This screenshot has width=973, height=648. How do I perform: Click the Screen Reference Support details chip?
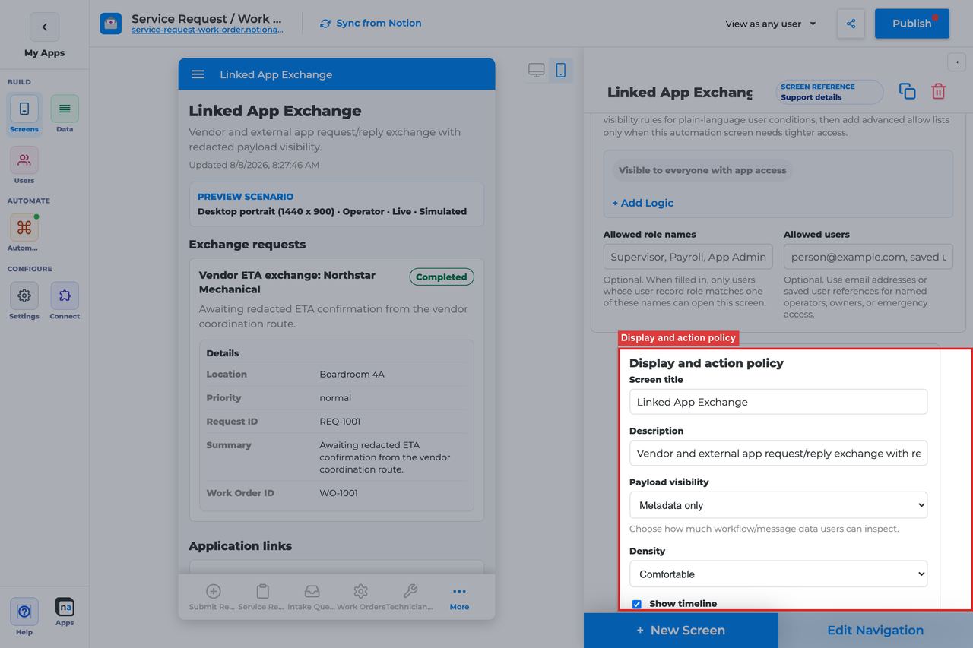point(829,92)
